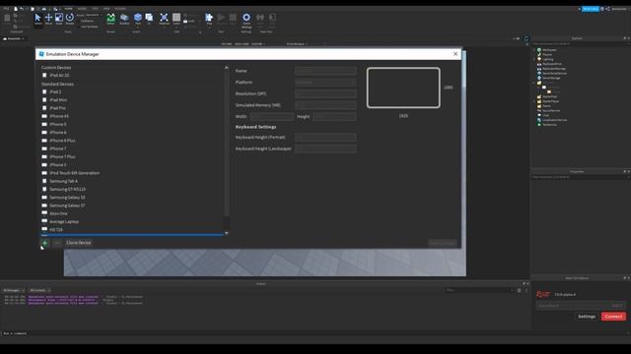Open the Color picker in ribbon
631x354 pixels.
click(x=176, y=19)
